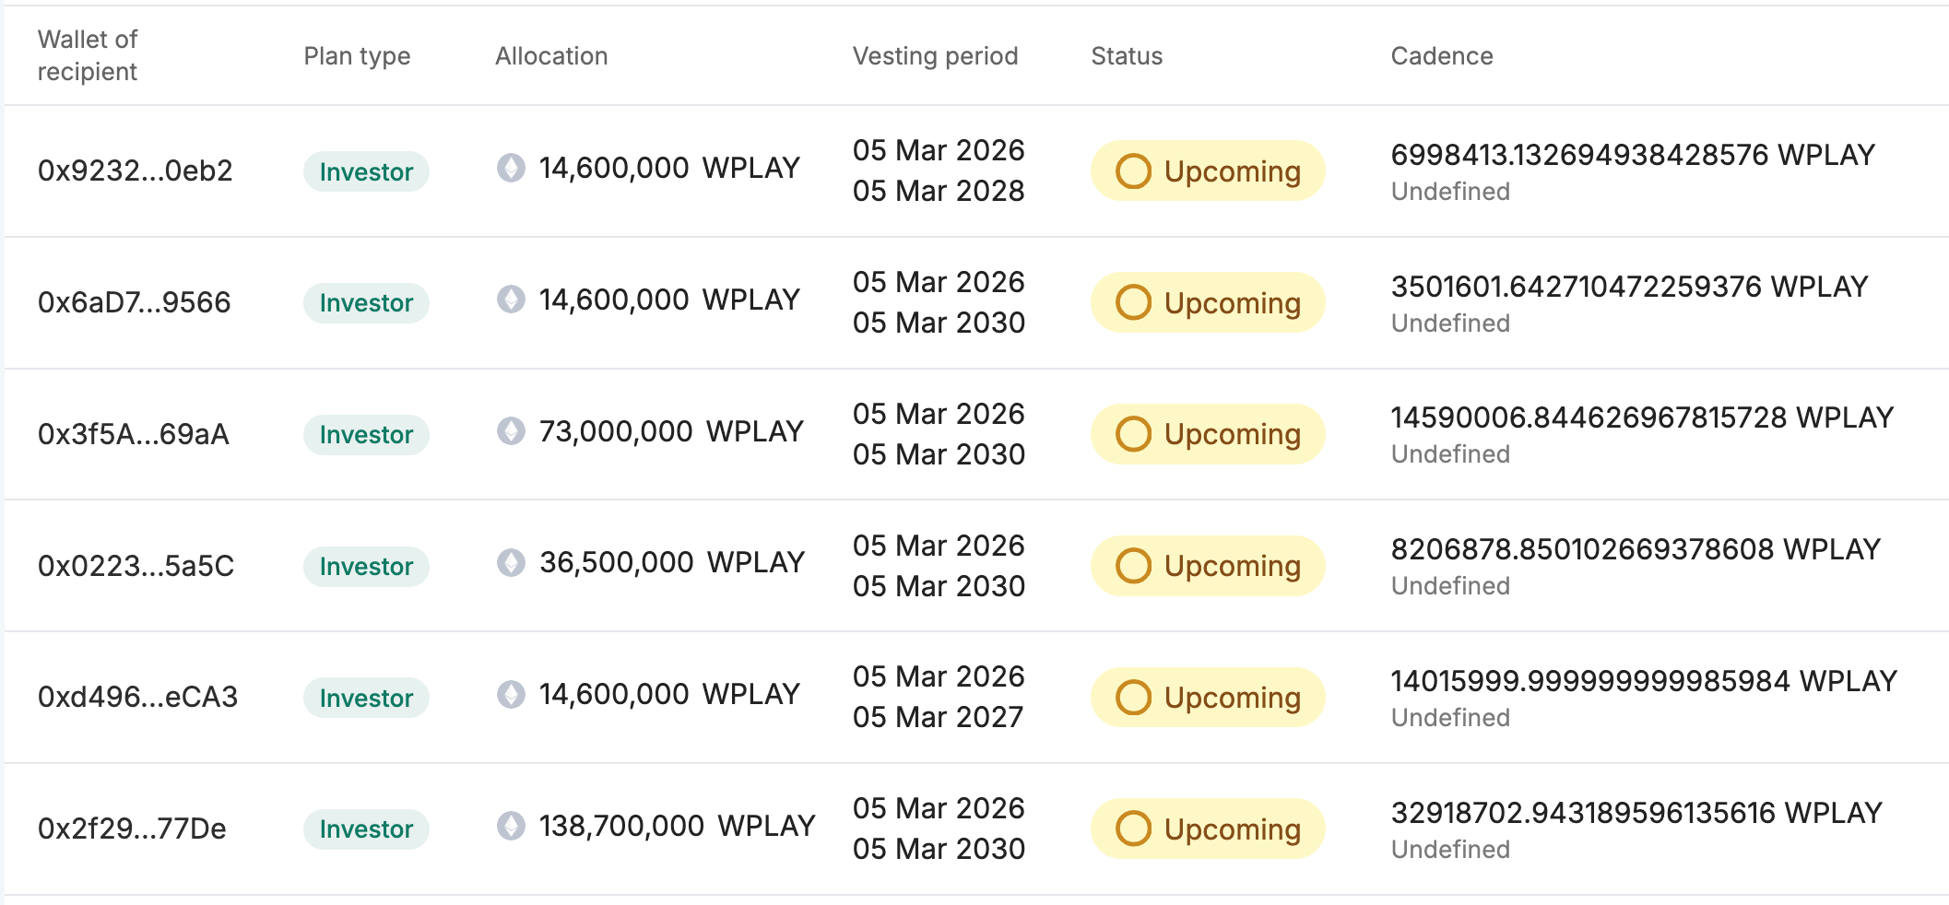Select wallet 0x0223...5a5C
The height and width of the screenshot is (905, 1949).
(x=136, y=566)
